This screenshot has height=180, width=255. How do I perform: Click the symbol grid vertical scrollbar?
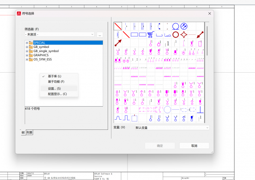click(x=207, y=72)
